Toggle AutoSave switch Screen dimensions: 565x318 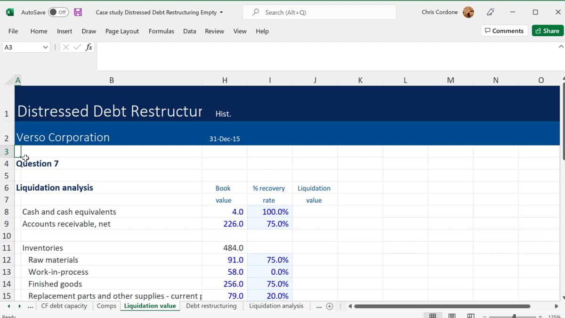pyautogui.click(x=58, y=12)
